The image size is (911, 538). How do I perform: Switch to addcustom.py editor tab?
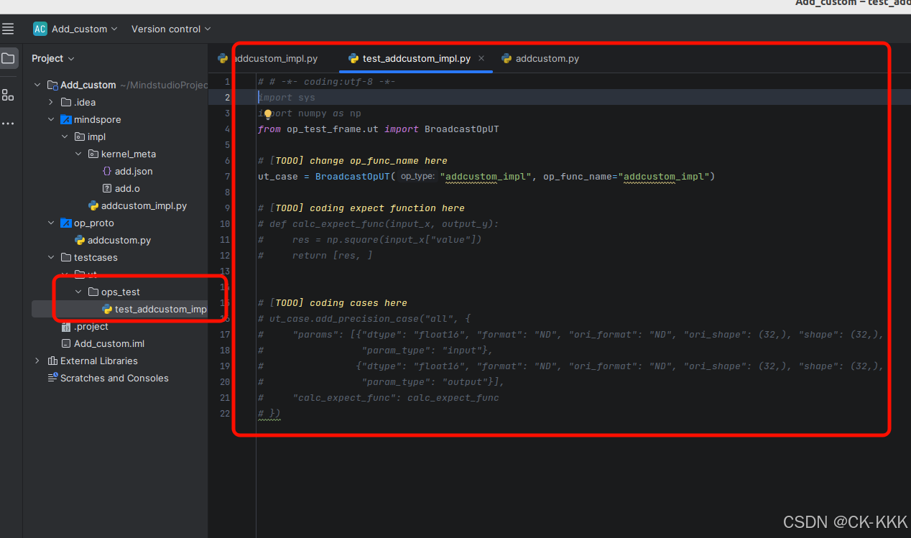(540, 58)
